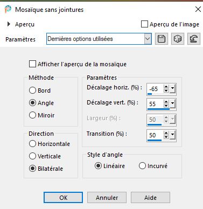Save the current preset with the floppy icon
203x209 pixels.
162,39
